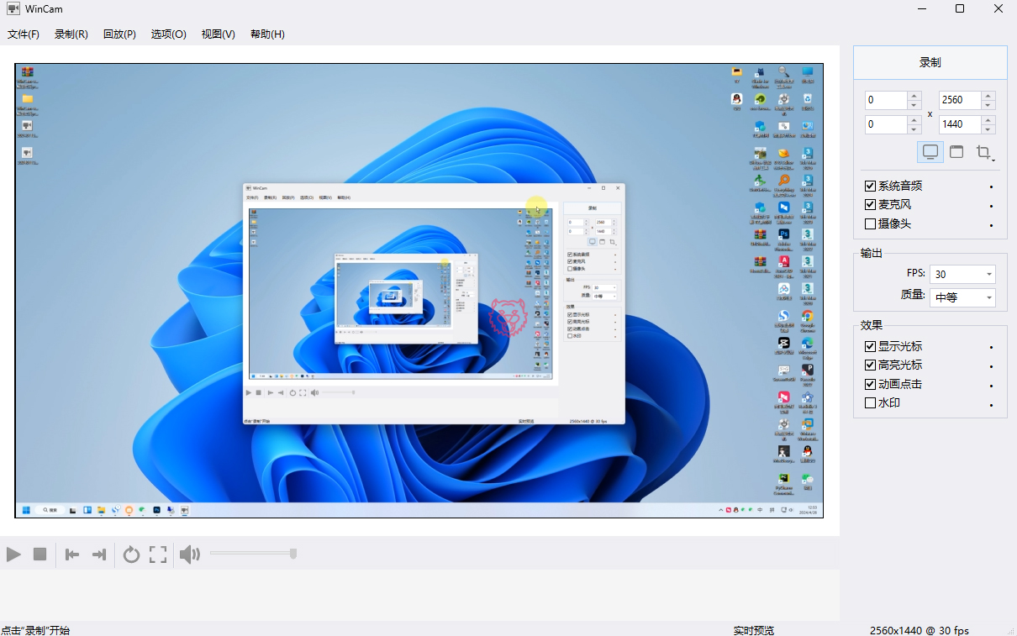
Task: Open the 帮助(H) menu
Action: point(267,34)
